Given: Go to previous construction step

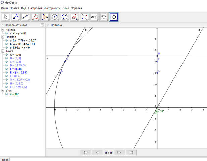Looking at the screenshot, I should coord(98,152).
